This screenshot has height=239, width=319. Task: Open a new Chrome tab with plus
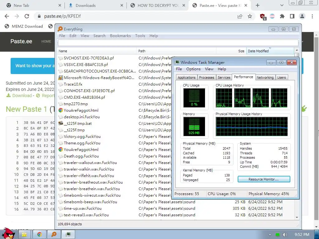[x=258, y=6]
